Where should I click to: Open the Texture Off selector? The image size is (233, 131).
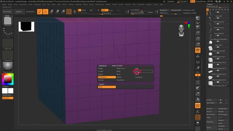8,56
